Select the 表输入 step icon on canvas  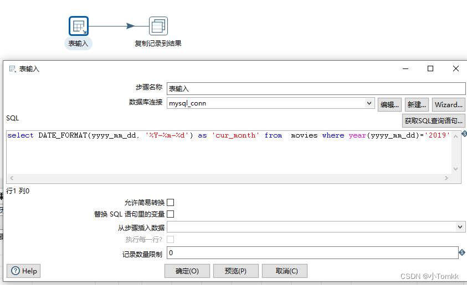click(x=79, y=26)
